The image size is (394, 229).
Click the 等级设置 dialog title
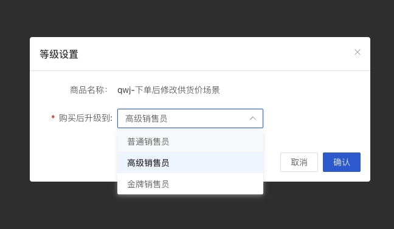(x=59, y=54)
